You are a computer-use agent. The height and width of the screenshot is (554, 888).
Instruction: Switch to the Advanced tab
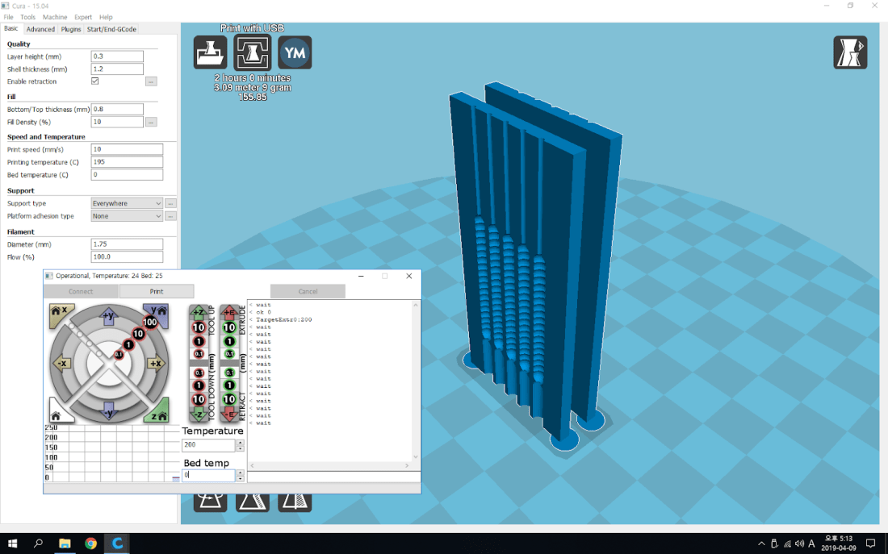[40, 29]
